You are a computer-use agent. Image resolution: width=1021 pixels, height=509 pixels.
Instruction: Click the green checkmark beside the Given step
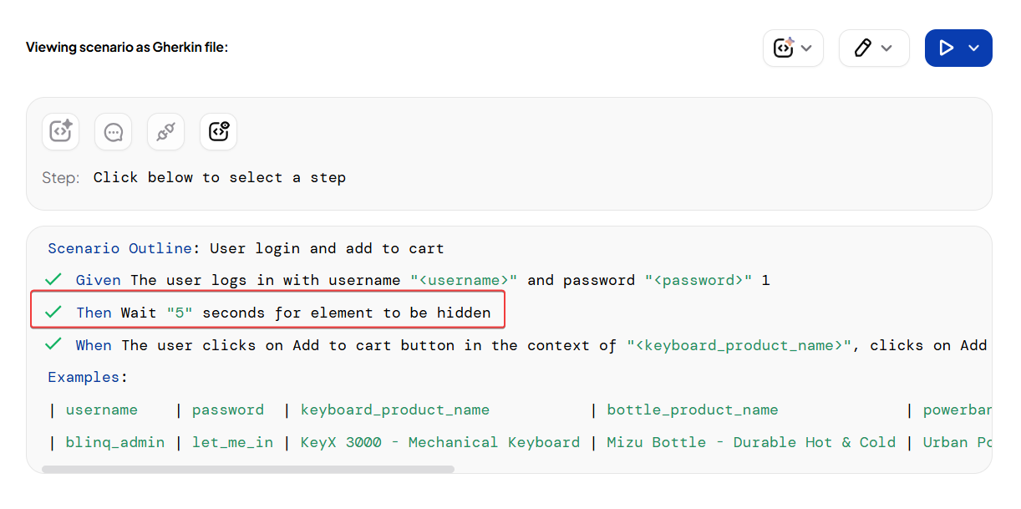click(x=53, y=280)
